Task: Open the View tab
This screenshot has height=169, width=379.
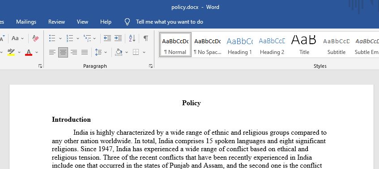Action: click(82, 22)
